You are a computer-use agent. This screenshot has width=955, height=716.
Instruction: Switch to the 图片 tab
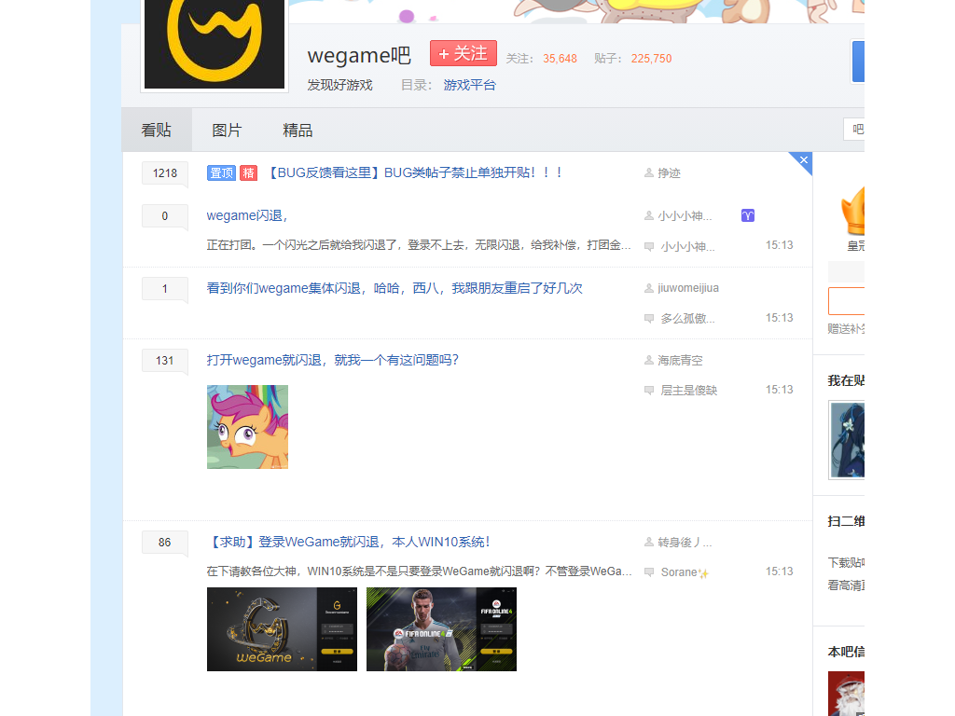pos(228,130)
